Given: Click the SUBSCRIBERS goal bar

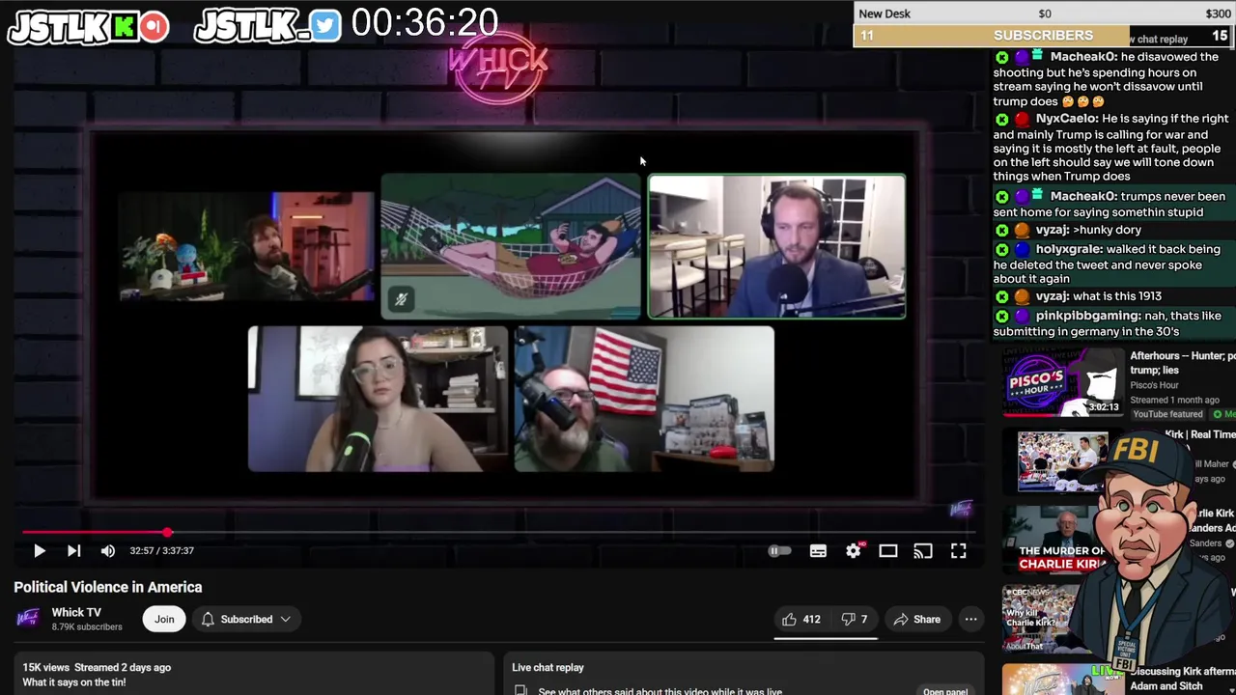Looking at the screenshot, I should click(1043, 36).
